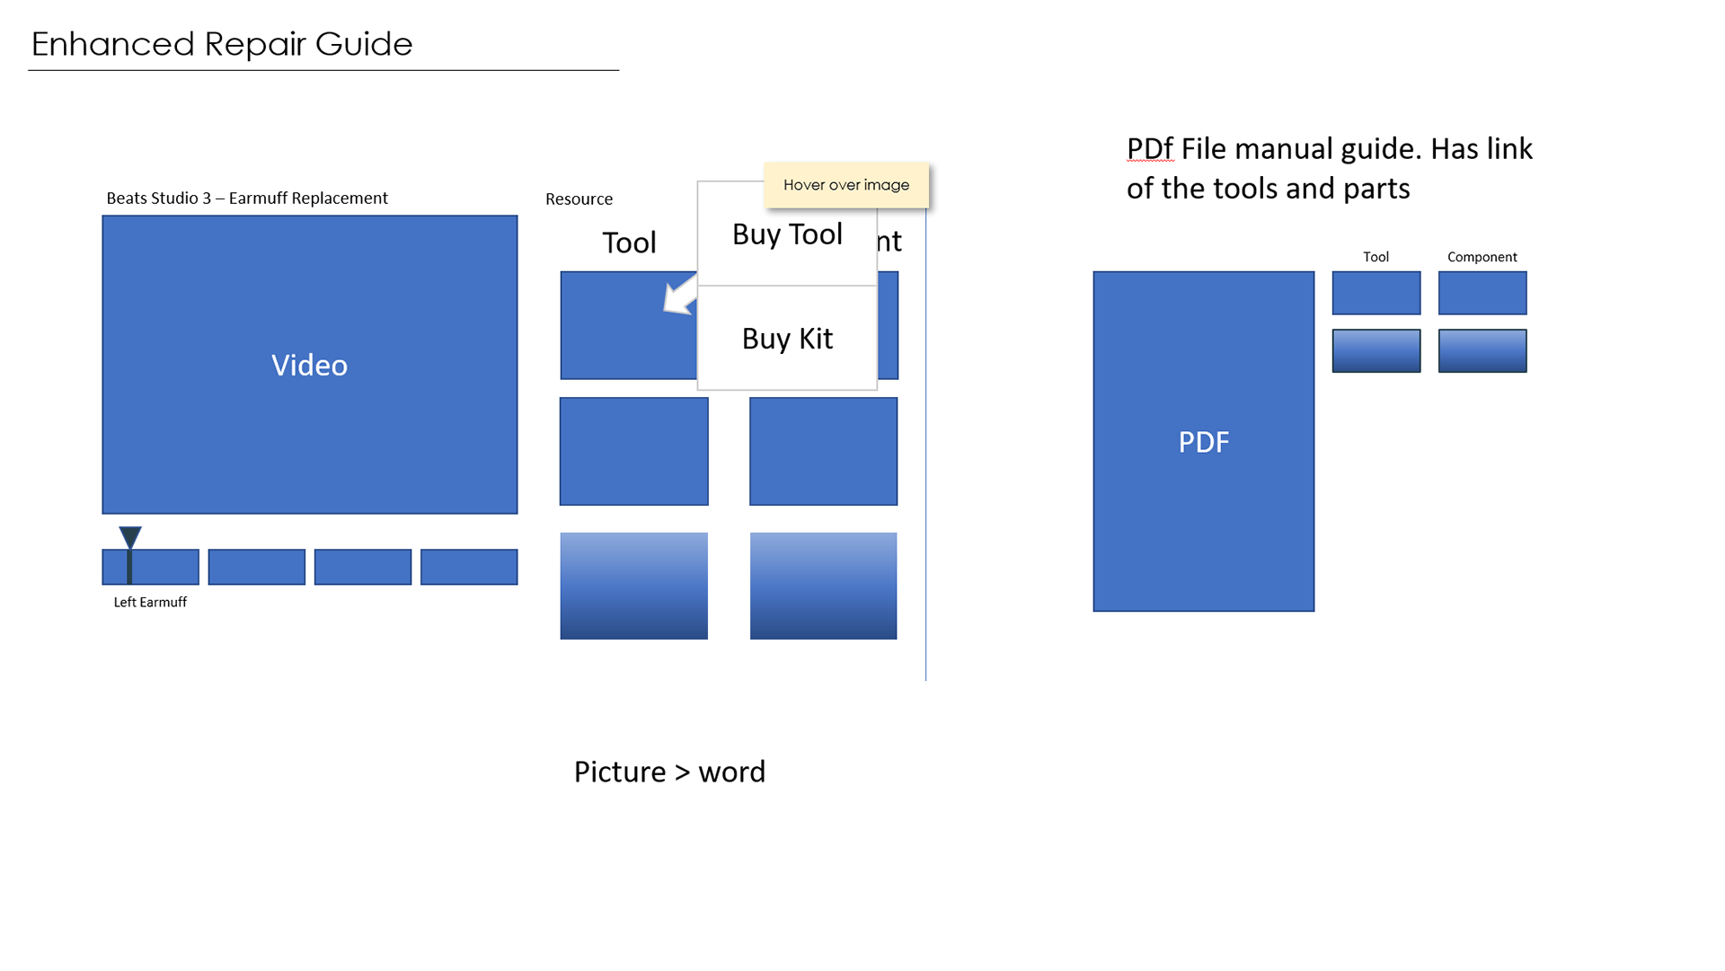Select the Buy Tool menu option
This screenshot has height=971, width=1725.
tap(787, 234)
